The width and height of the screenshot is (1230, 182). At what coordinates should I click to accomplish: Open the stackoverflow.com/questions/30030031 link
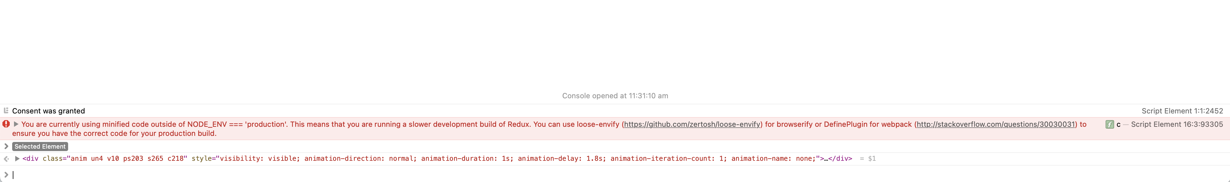[x=995, y=124]
